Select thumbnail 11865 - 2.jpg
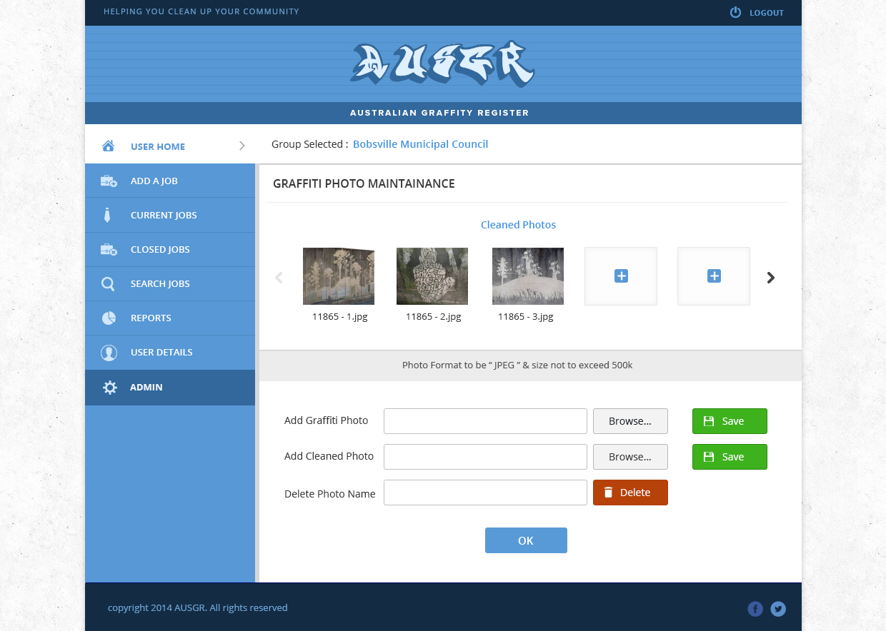886x631 pixels. pos(432,276)
